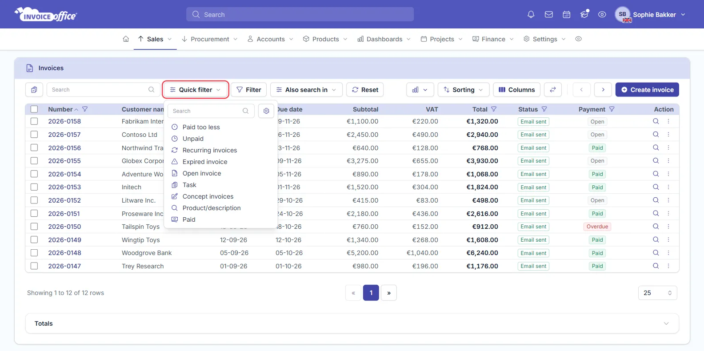This screenshot has width=704, height=351.
Task: Click Create invoice button
Action: (647, 90)
